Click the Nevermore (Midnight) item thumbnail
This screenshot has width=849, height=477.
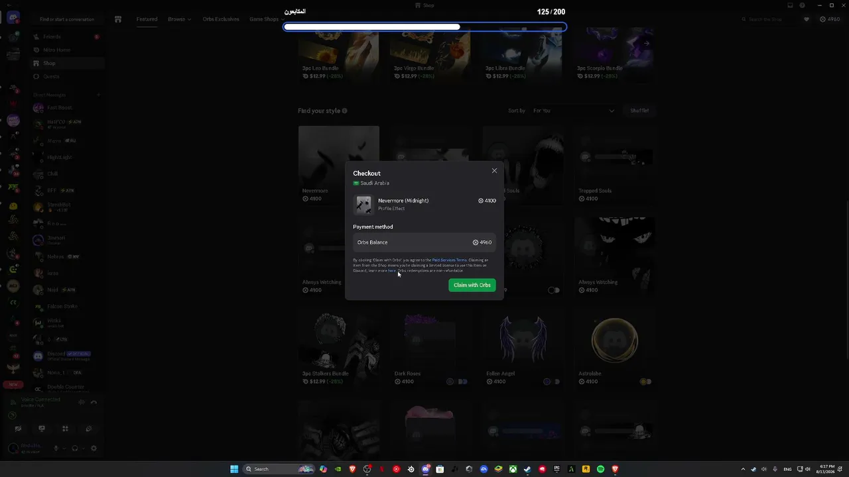point(364,204)
